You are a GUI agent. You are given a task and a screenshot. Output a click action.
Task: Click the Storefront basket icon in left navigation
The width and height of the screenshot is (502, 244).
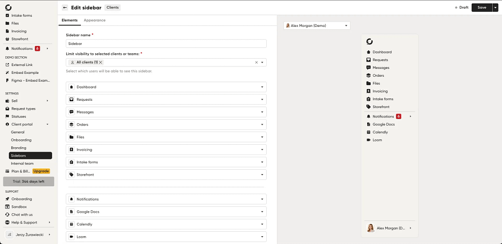coord(7,39)
